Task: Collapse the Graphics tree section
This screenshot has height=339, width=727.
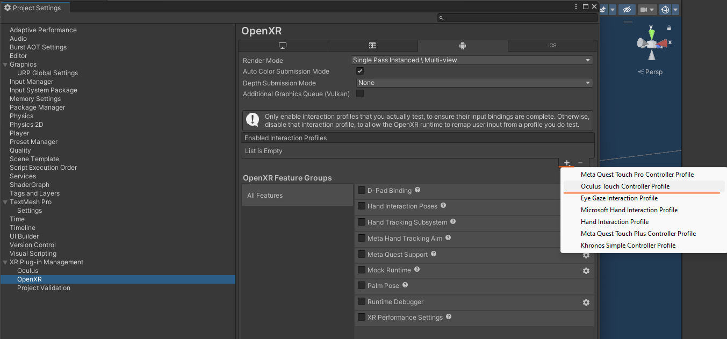Action: 5,64
